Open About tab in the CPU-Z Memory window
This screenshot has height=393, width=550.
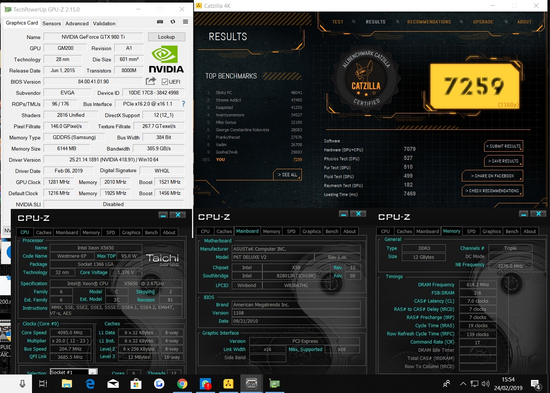tap(530, 231)
